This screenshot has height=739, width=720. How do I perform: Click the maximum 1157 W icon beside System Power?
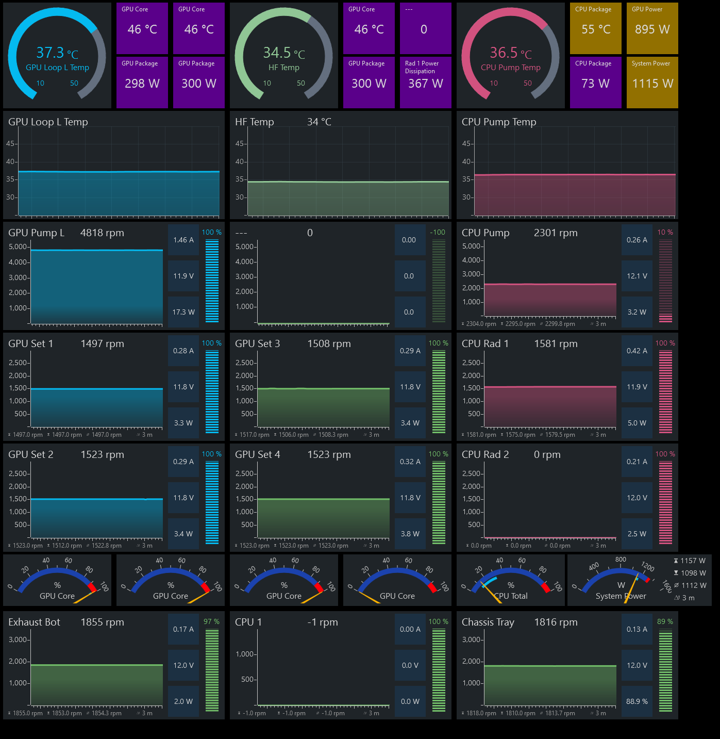pos(676,561)
